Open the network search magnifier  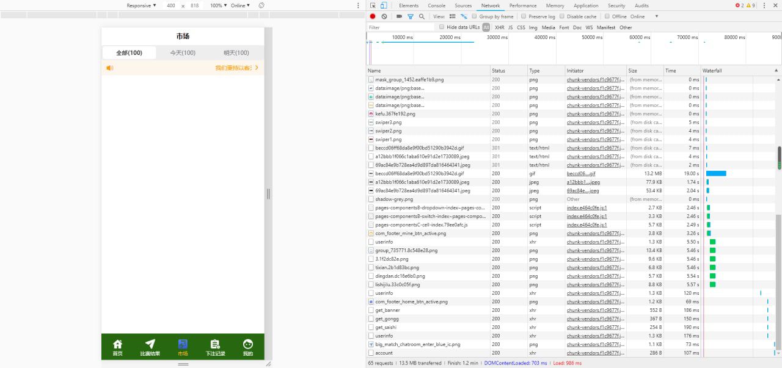[422, 16]
